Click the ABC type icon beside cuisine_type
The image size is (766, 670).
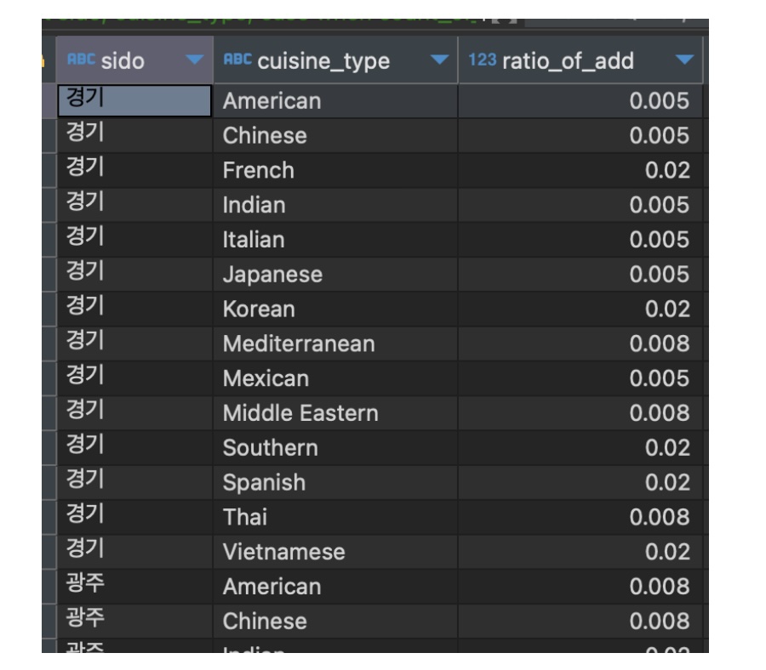coord(237,60)
